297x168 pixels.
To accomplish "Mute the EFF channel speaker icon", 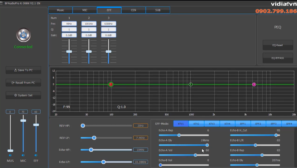I will tap(36, 155).
